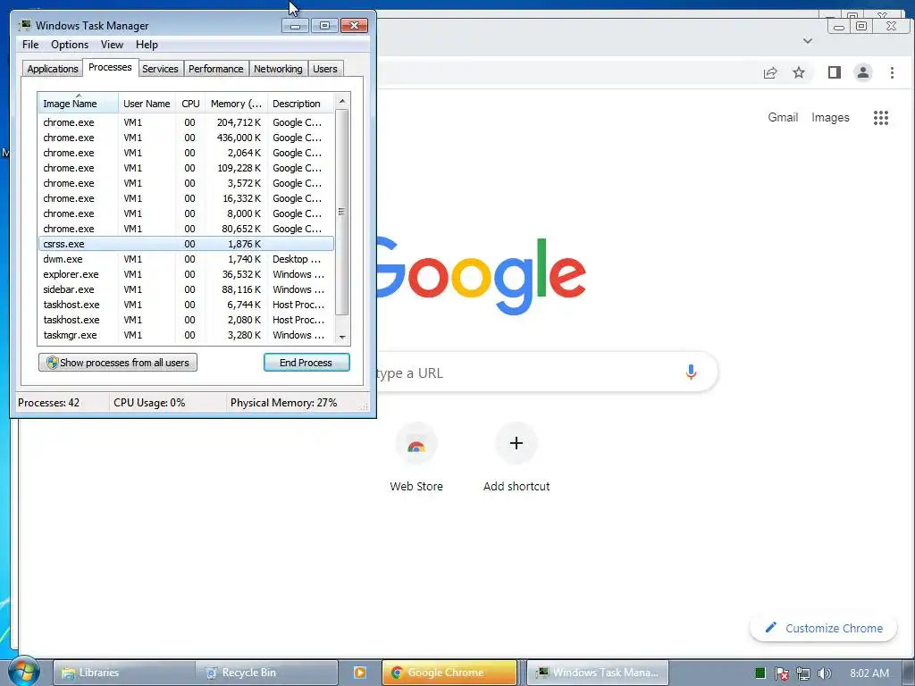Open the Help menu
Viewport: 915px width, 686px height.
(x=147, y=45)
